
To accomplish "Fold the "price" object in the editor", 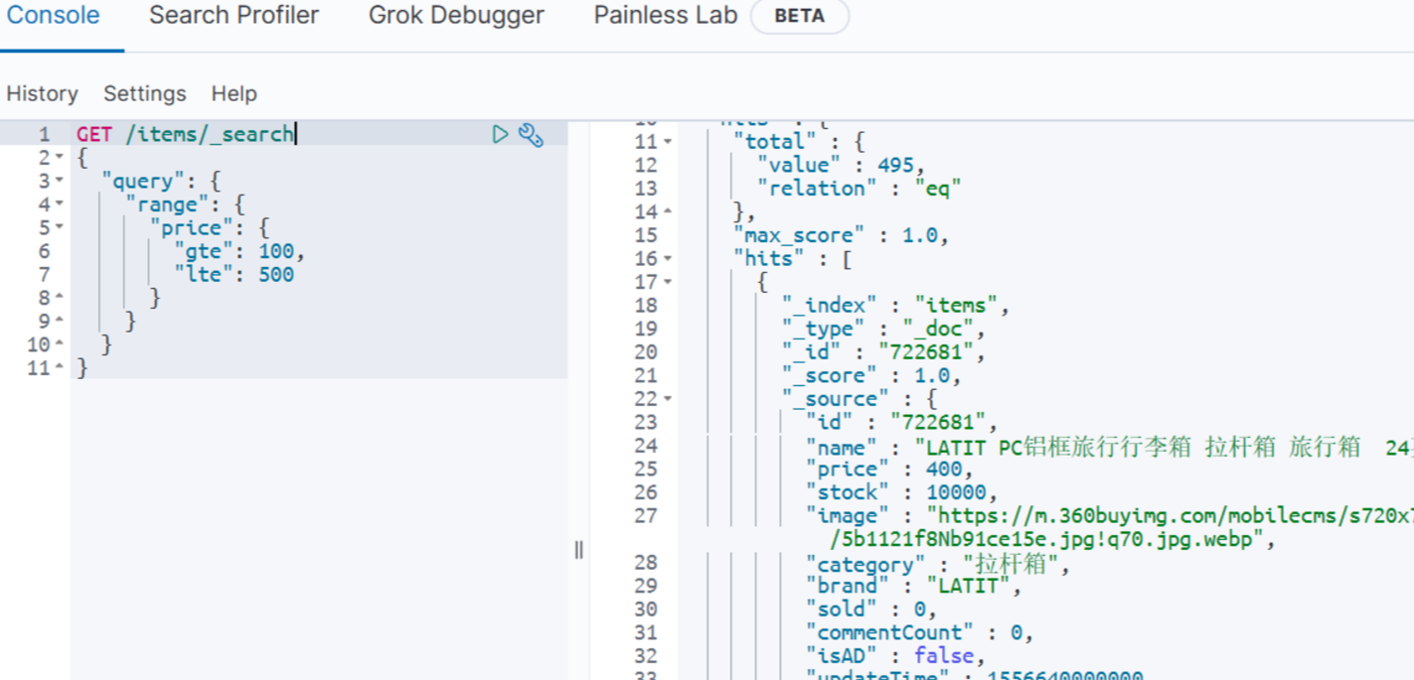I will point(60,227).
